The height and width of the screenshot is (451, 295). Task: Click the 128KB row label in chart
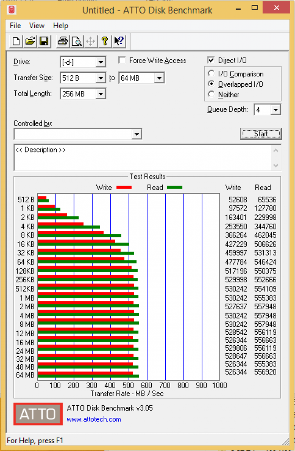click(25, 271)
